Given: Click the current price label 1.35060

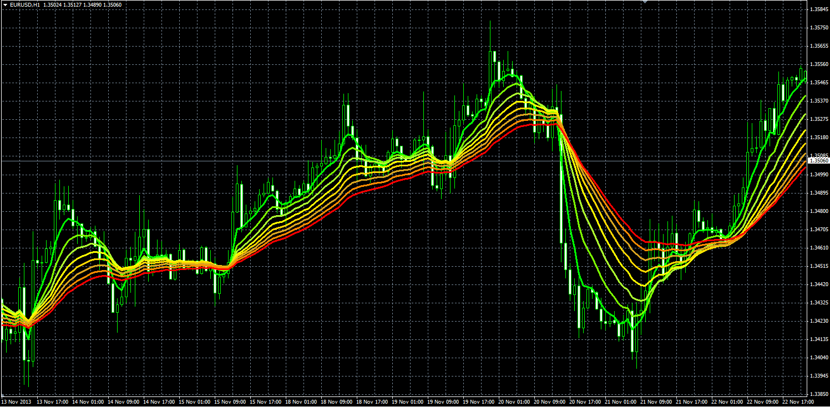Looking at the screenshot, I should 818,160.
